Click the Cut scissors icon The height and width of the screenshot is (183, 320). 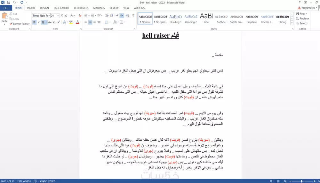coord(11,14)
